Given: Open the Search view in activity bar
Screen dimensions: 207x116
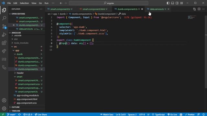Looking at the screenshot, I should (x=4, y=18).
